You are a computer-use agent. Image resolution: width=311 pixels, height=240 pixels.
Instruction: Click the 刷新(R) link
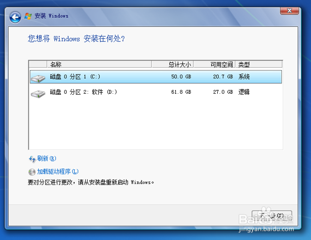coord(46,158)
